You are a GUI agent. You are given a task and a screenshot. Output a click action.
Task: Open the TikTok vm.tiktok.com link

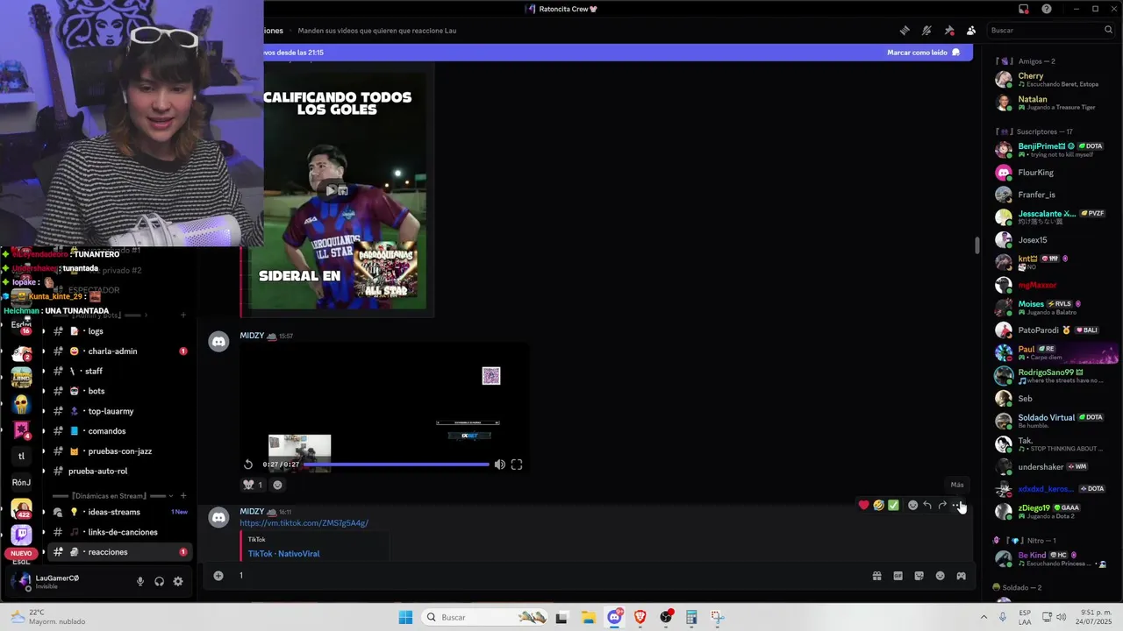(x=304, y=523)
